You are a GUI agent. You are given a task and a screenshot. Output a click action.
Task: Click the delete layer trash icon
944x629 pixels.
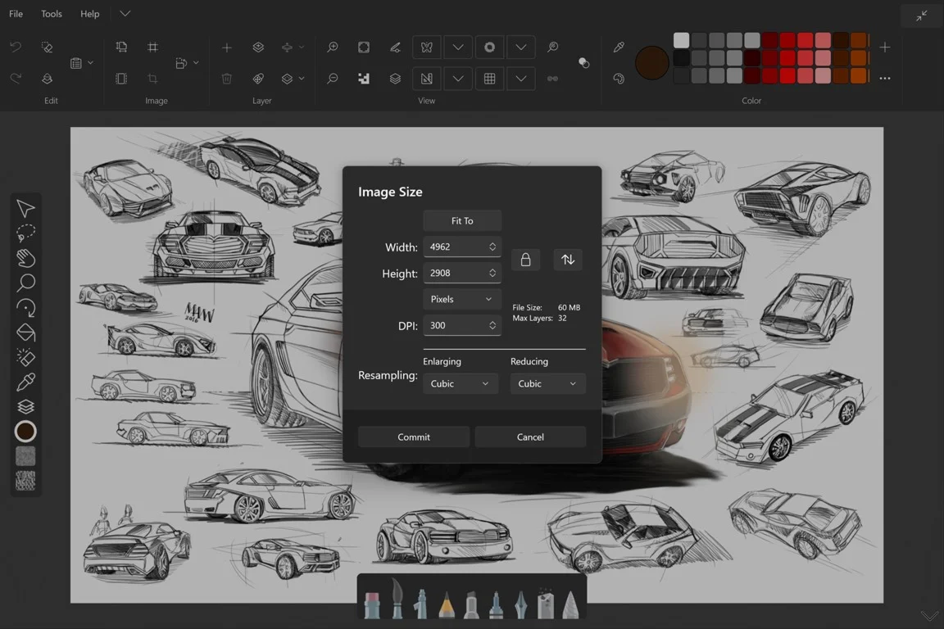[x=227, y=79]
